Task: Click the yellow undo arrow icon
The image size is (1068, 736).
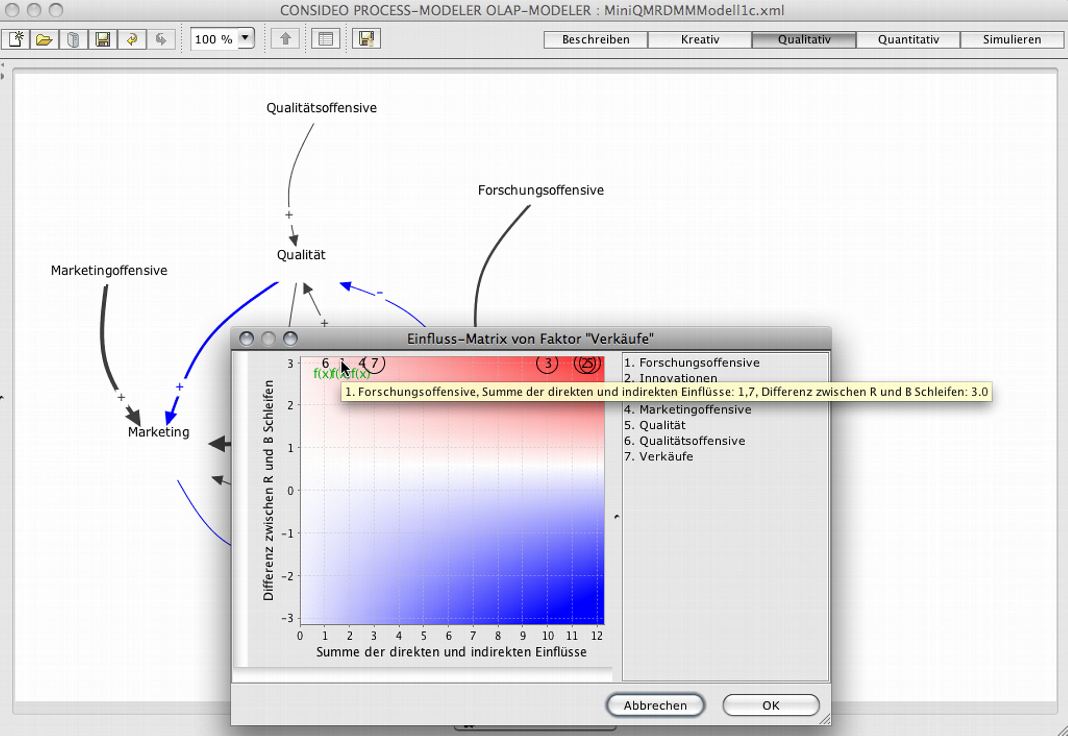Action: point(132,39)
